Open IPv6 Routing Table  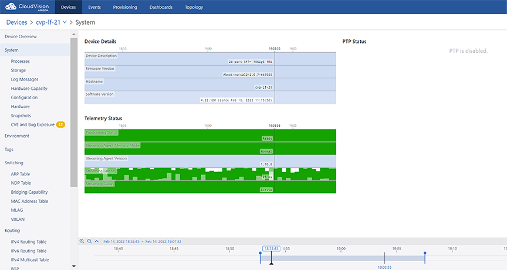pos(29,251)
